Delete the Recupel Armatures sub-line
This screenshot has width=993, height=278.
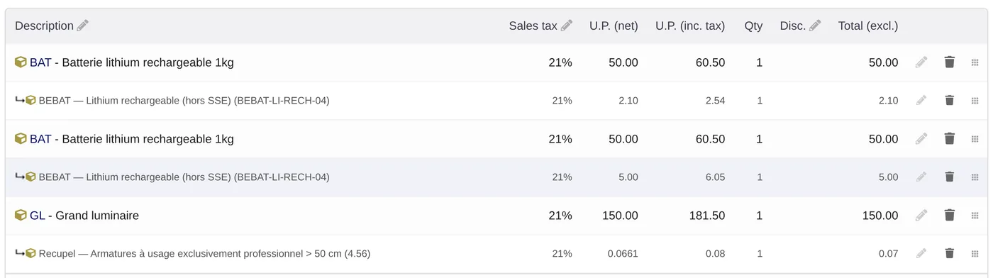(950, 254)
